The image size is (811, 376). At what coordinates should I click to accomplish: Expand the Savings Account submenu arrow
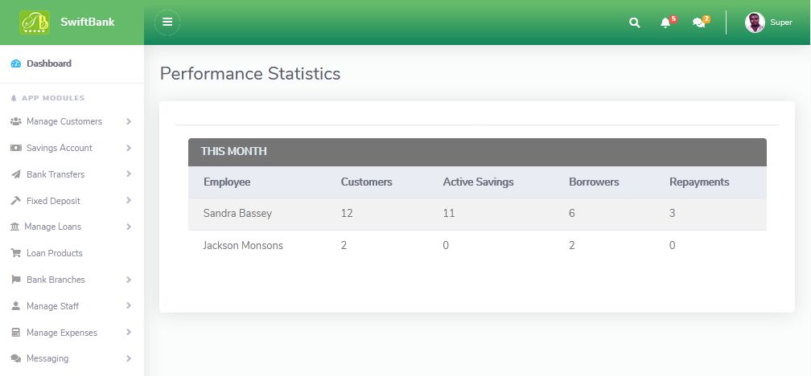129,148
